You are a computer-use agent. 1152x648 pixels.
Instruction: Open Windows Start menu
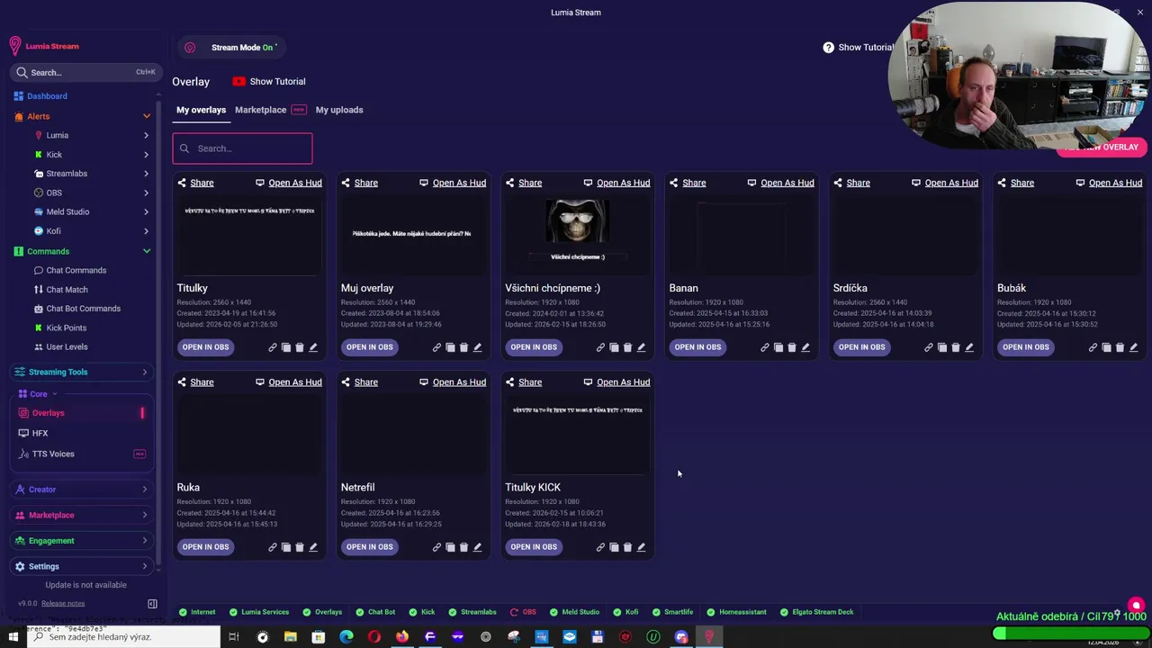(x=13, y=637)
